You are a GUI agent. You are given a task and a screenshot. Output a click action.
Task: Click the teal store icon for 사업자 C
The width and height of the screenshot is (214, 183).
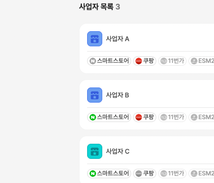click(x=95, y=151)
